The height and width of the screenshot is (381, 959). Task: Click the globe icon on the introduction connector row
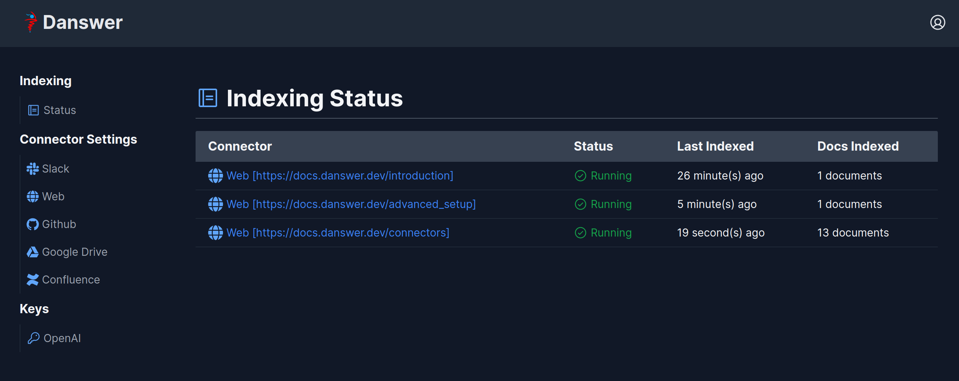click(215, 176)
